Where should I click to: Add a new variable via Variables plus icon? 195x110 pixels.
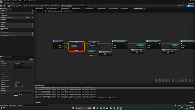coord(32,26)
